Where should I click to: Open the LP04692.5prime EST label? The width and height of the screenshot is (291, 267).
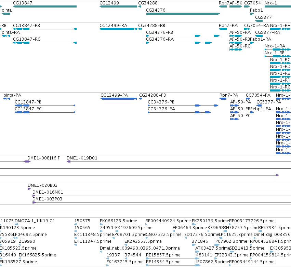tap(30, 235)
